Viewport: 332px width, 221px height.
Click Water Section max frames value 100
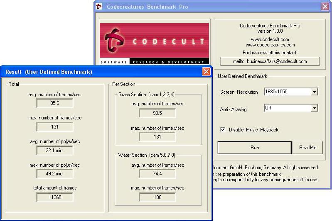tap(157, 197)
